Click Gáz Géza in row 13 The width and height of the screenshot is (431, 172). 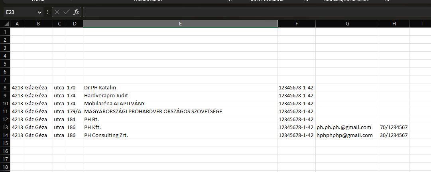(x=39, y=128)
